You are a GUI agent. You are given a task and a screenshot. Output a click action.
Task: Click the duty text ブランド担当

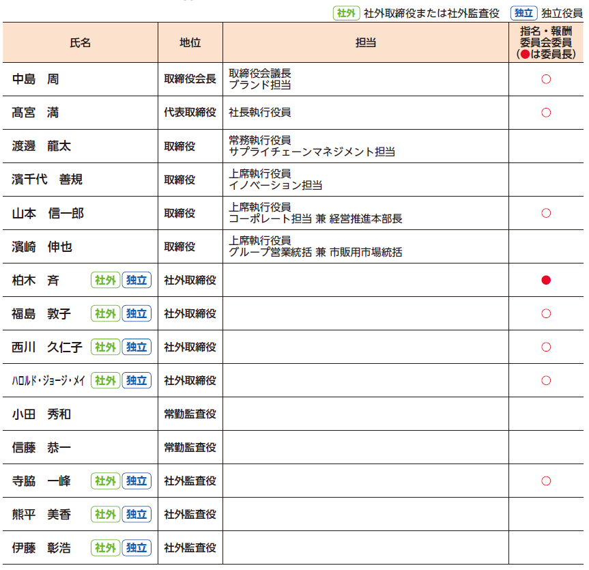tap(260, 85)
